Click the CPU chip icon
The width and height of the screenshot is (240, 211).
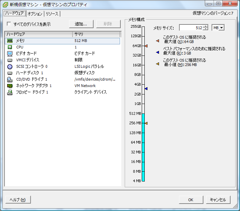coord(10,47)
